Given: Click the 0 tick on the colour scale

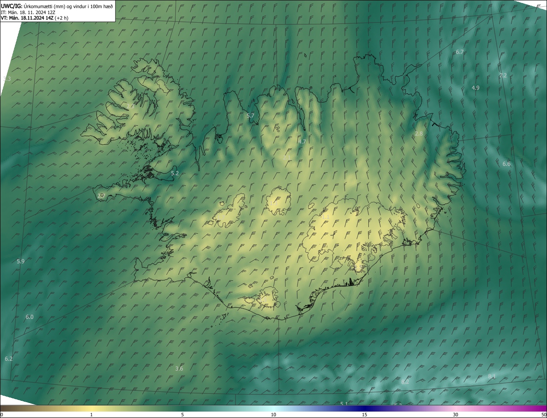Looking at the screenshot, I should pos(2,415).
